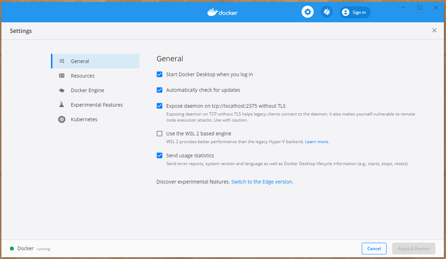
Task: Click the 'running' status text
Action: tap(43, 249)
